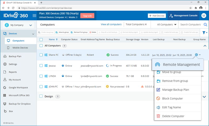Click the Manage Backup Plan pencil icon
The height and width of the screenshot is (126, 209).
tap(158, 90)
